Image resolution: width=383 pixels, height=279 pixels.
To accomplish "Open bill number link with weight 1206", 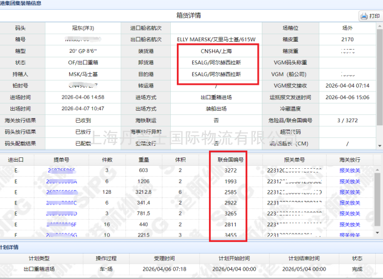I will pyautogui.click(x=62, y=181).
